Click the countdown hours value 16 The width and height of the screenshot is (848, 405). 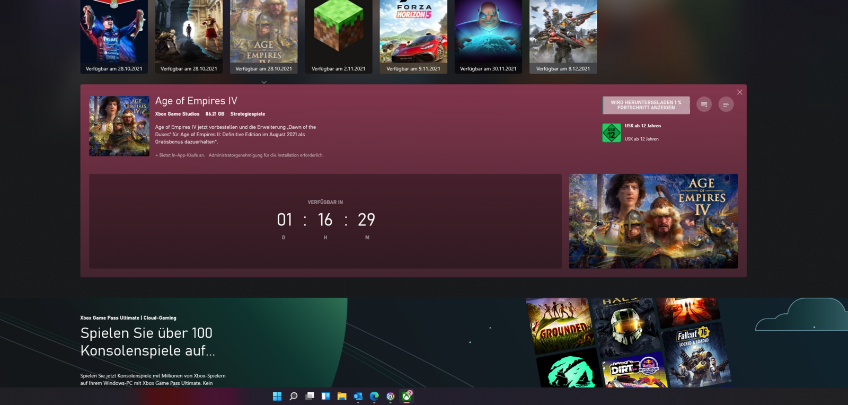click(x=325, y=219)
